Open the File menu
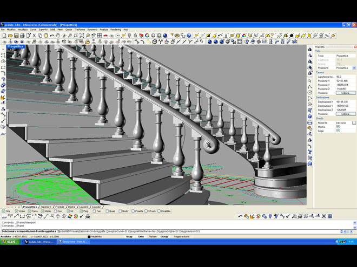 point(3,30)
